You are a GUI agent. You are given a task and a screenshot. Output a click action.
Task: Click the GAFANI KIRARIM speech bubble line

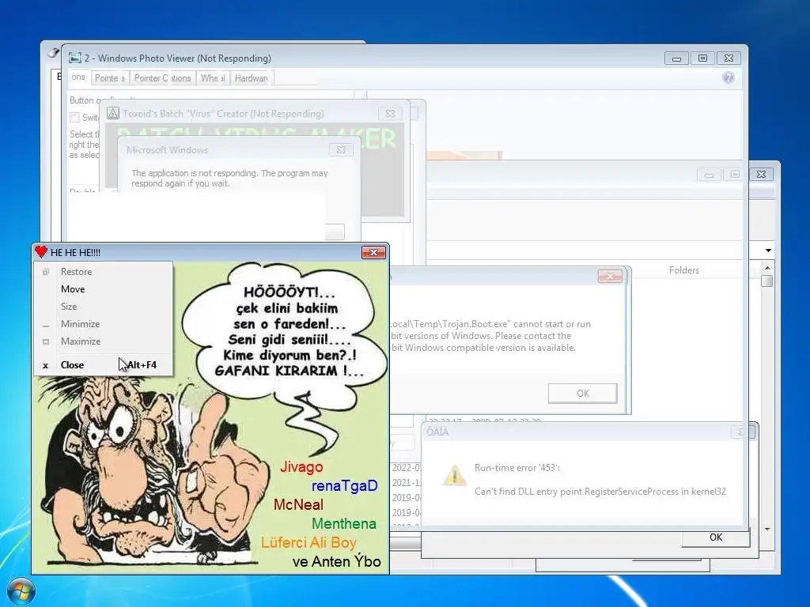coord(289,371)
